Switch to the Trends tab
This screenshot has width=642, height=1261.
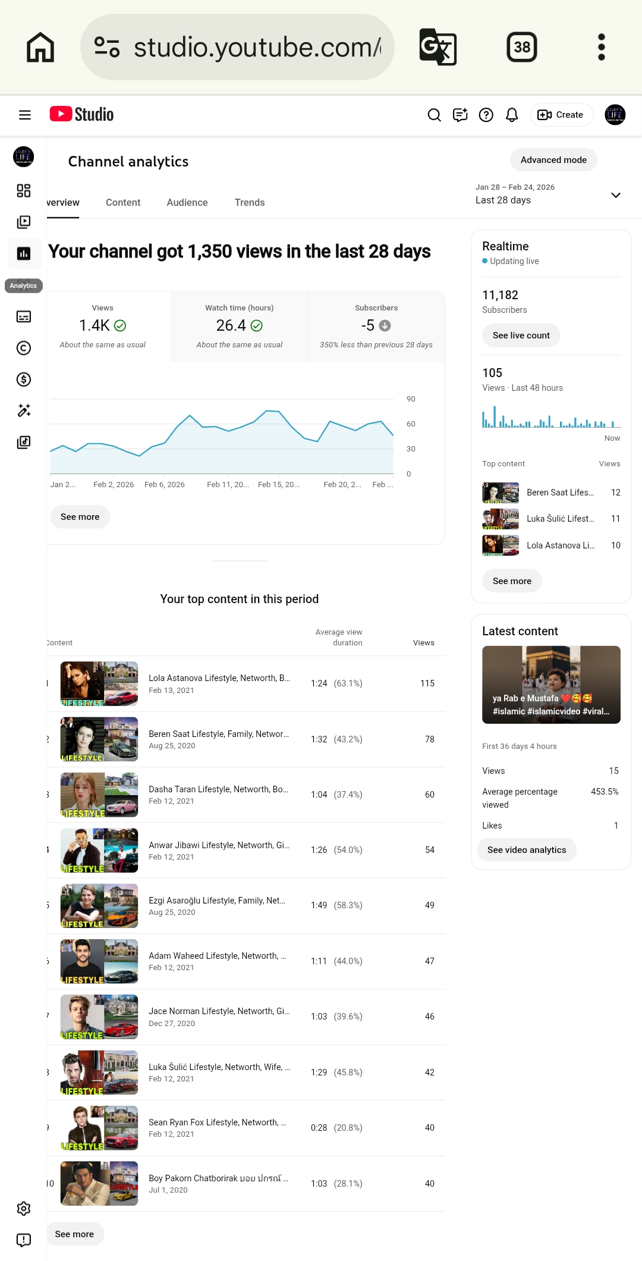250,203
